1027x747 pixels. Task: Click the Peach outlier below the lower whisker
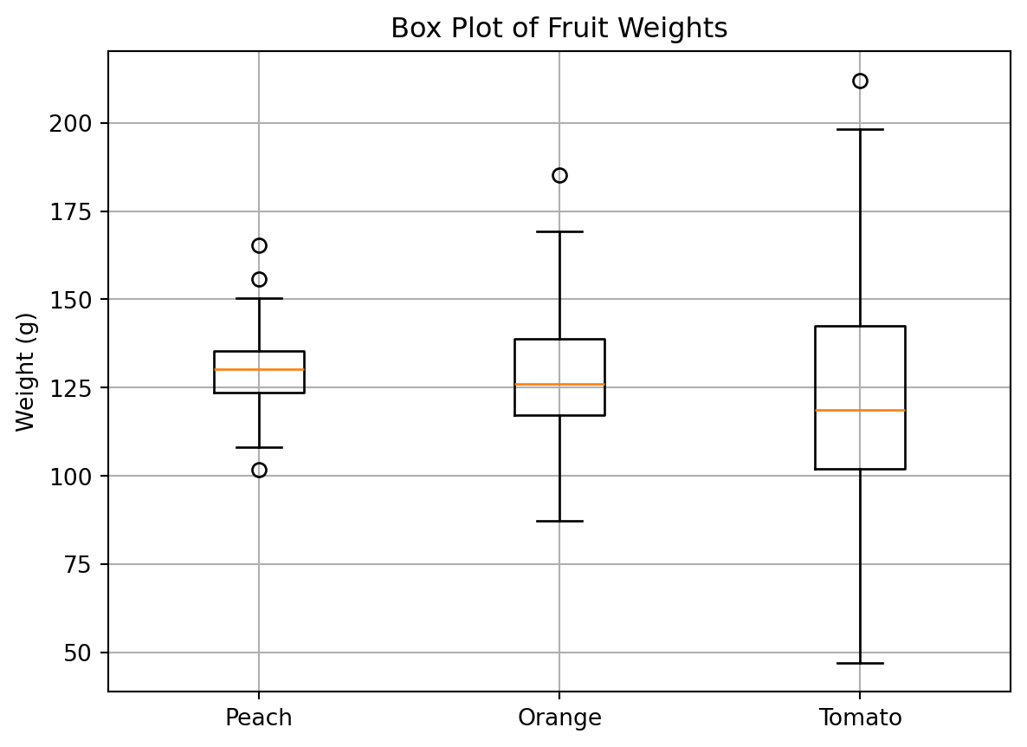point(259,470)
